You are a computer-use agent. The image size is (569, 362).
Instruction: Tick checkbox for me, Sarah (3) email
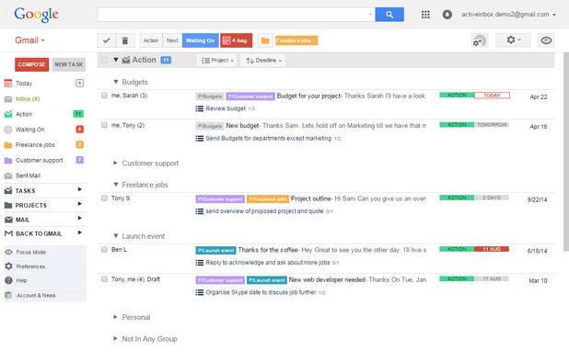point(105,96)
